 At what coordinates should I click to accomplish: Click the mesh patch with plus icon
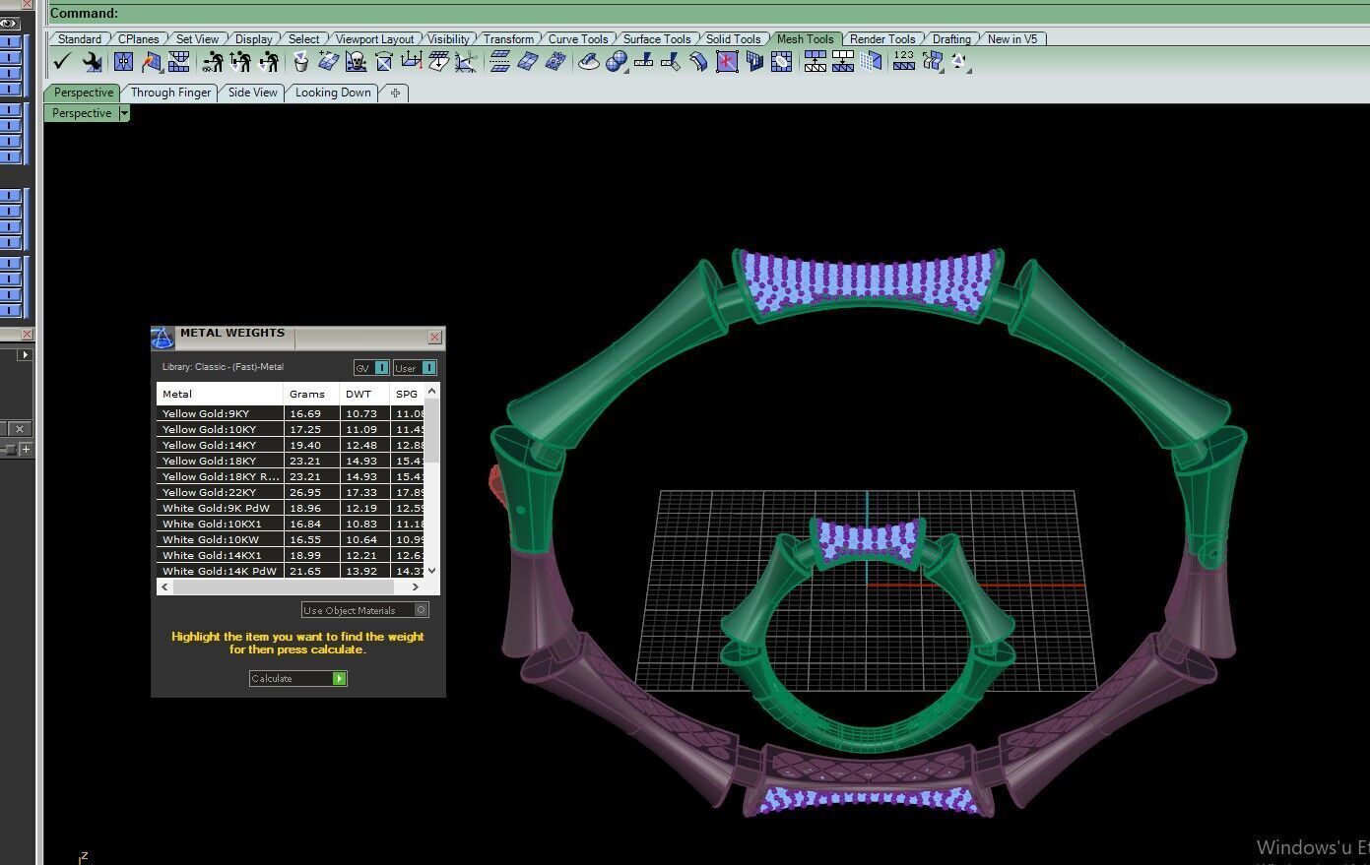tap(328, 62)
